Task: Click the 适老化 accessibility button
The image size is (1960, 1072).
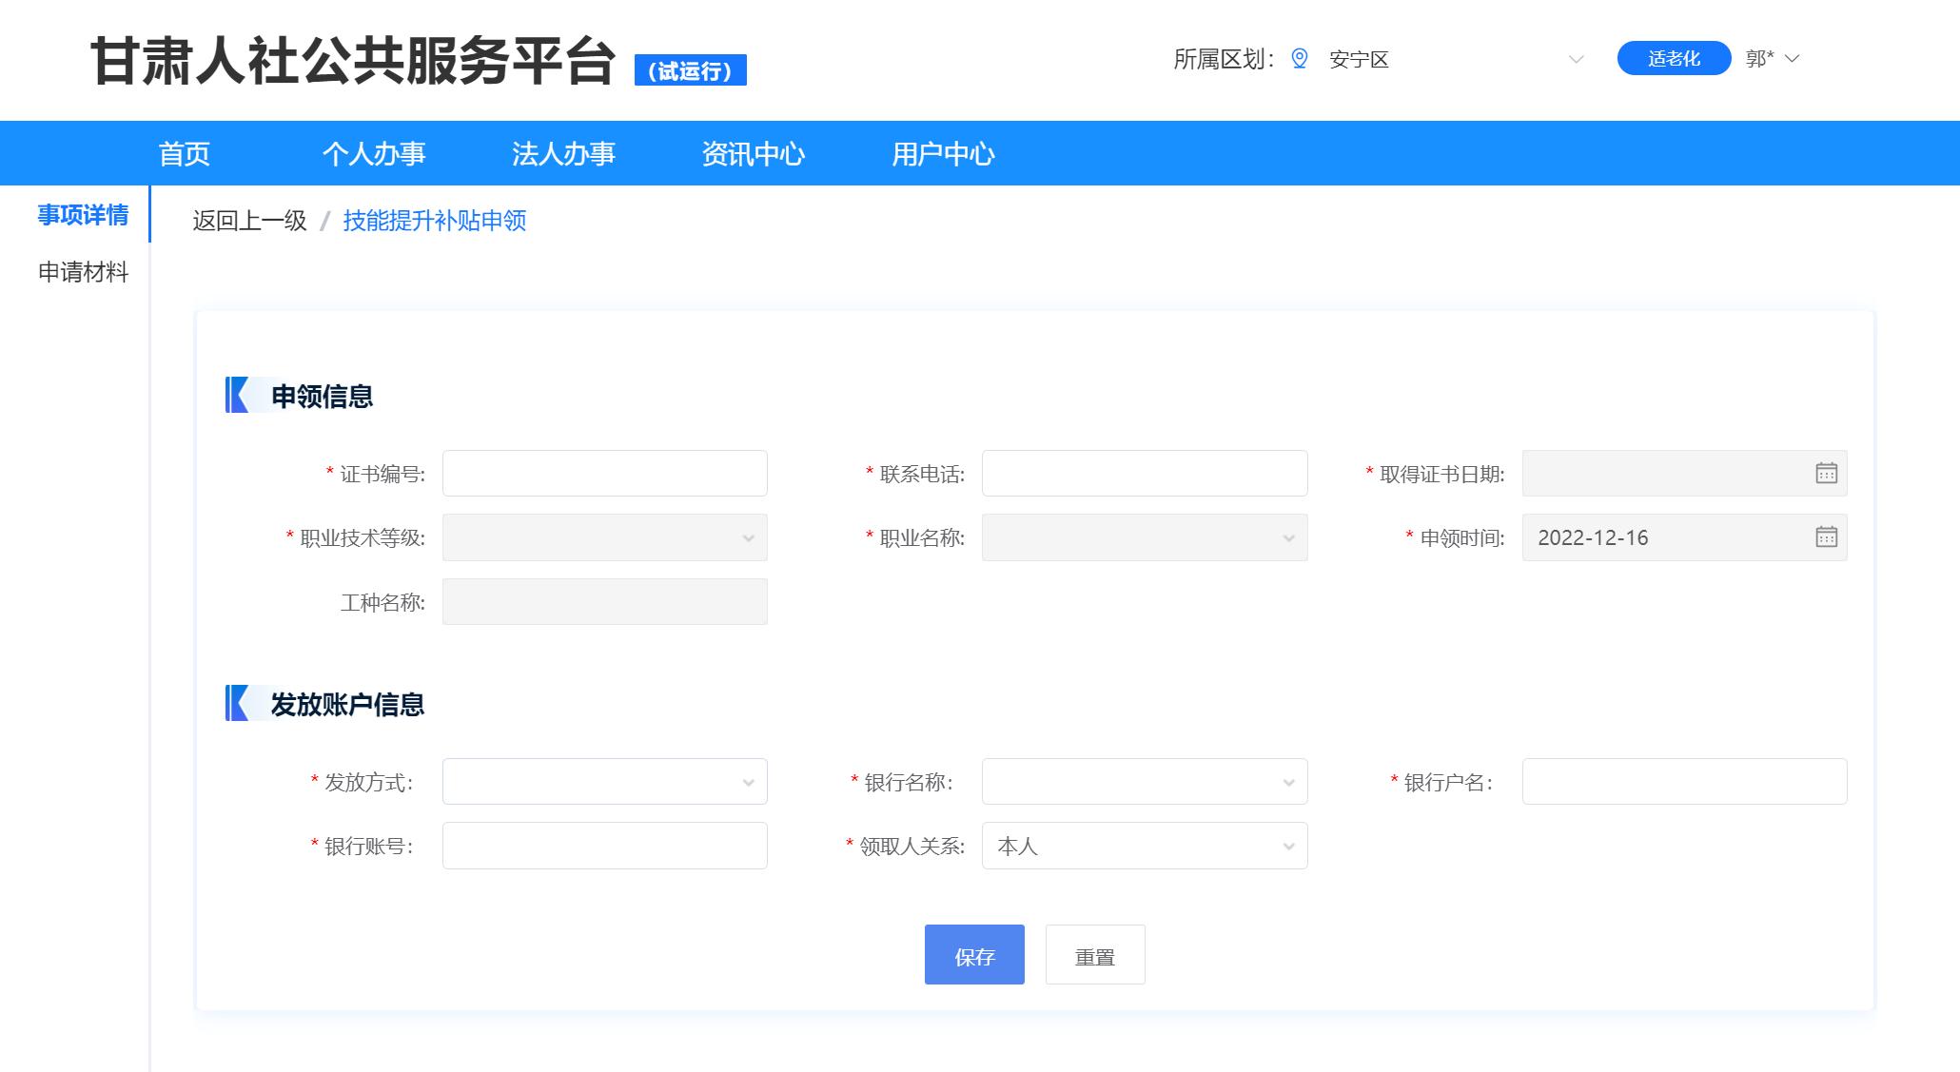Action: [x=1673, y=58]
